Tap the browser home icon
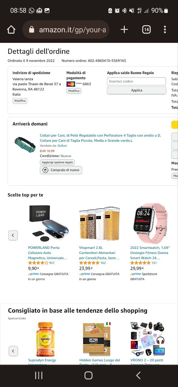The height and width of the screenshot is (387, 178). (x=11, y=29)
